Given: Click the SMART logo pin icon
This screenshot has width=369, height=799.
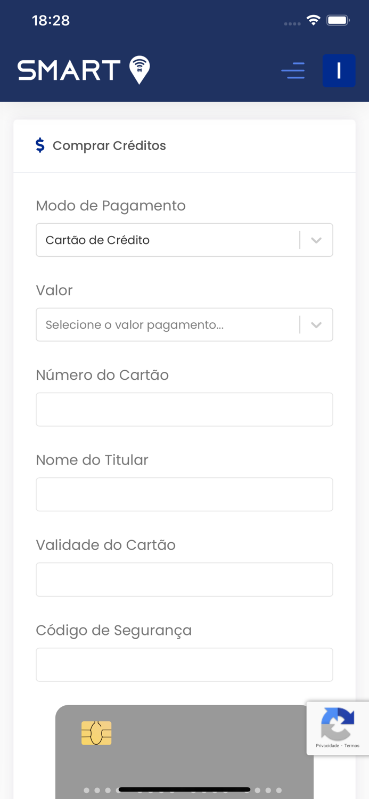Looking at the screenshot, I should [x=138, y=70].
